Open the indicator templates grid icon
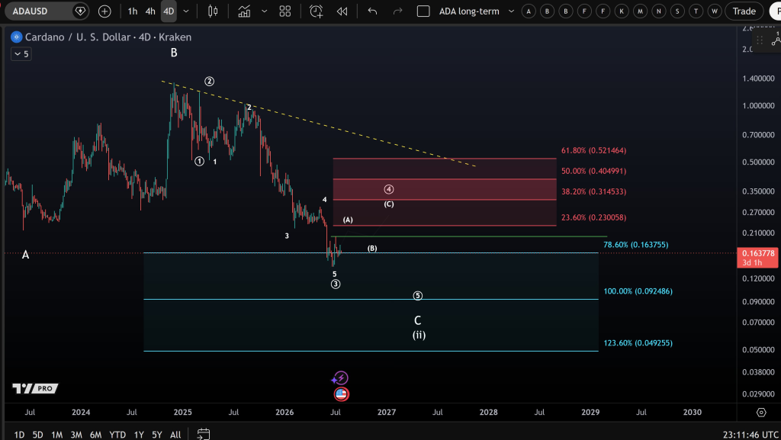Image resolution: width=781 pixels, height=440 pixels. coord(285,11)
